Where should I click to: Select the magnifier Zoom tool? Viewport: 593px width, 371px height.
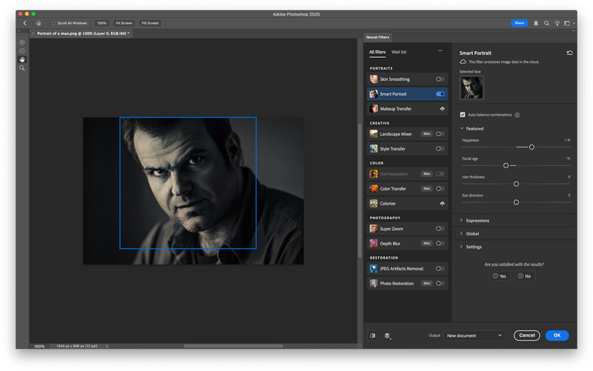click(22, 68)
